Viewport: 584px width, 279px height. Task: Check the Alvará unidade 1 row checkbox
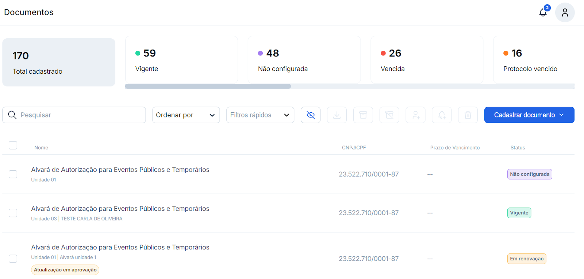(x=13, y=259)
